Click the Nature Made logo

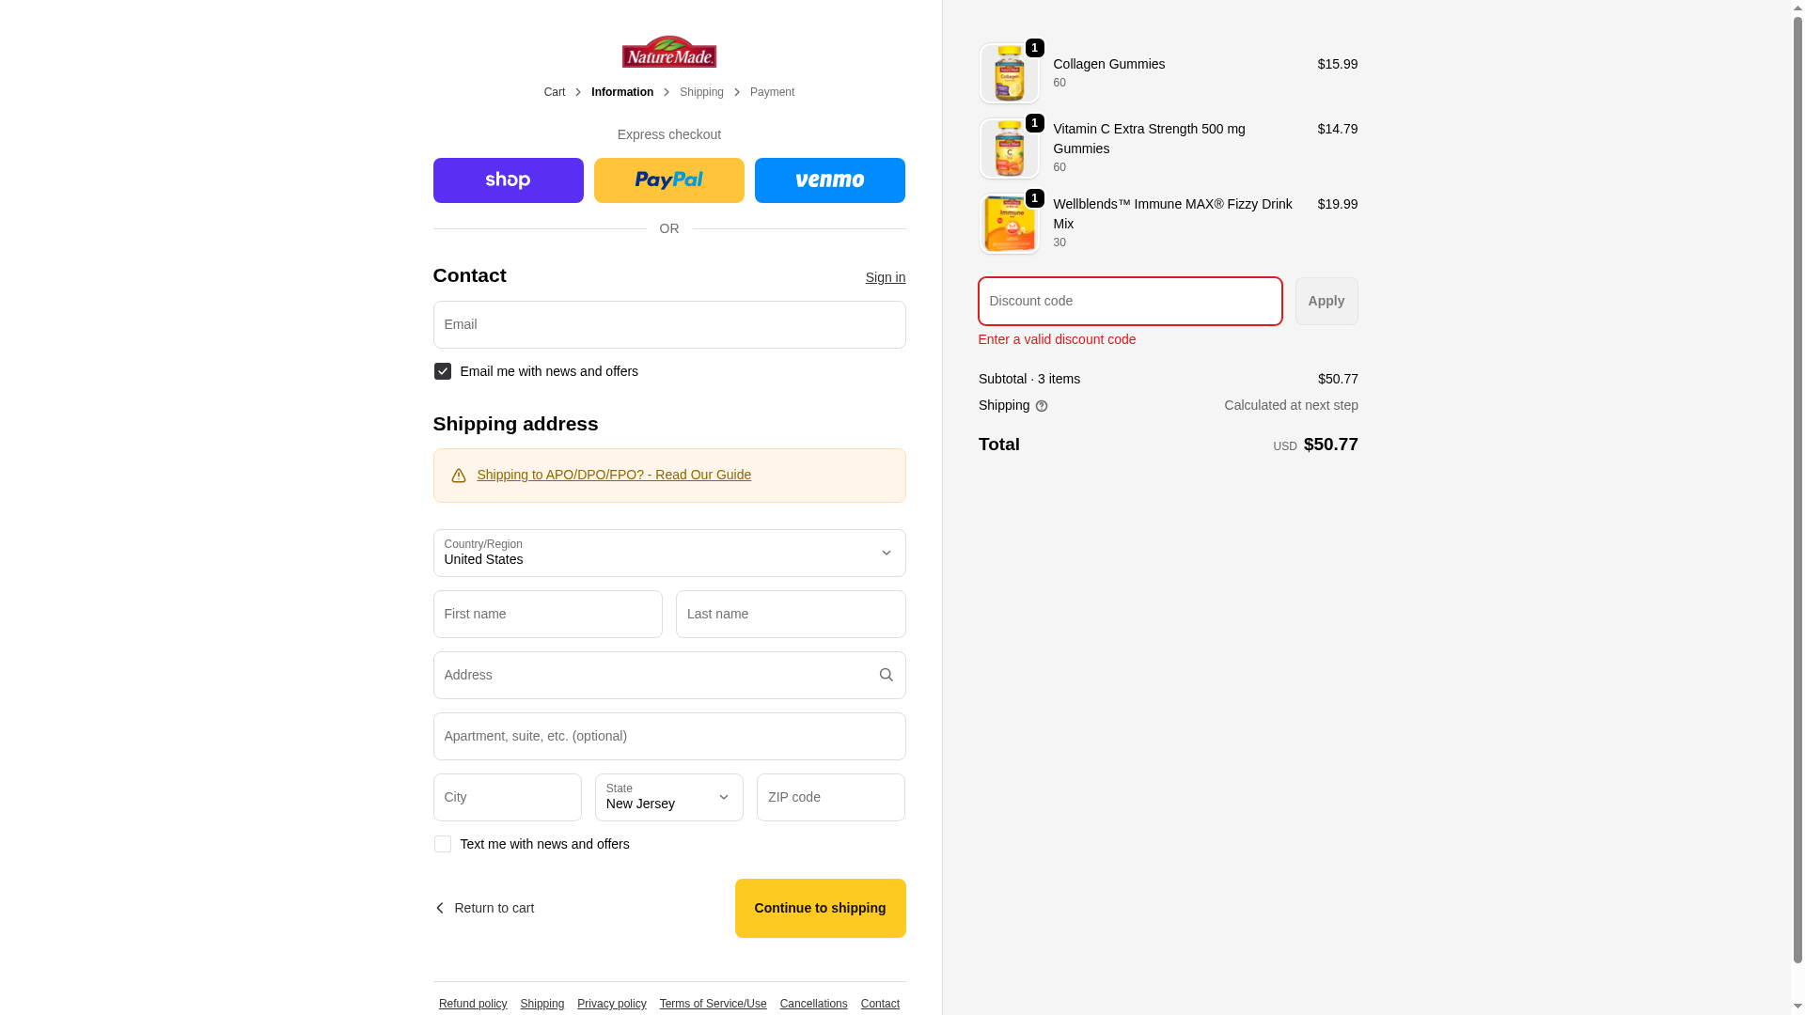(668, 52)
